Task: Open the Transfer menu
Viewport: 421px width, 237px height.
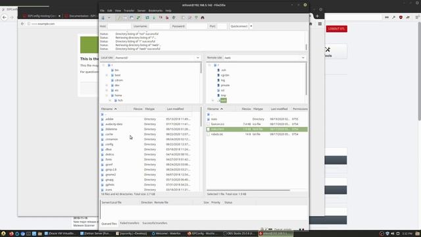Action: [129, 11]
